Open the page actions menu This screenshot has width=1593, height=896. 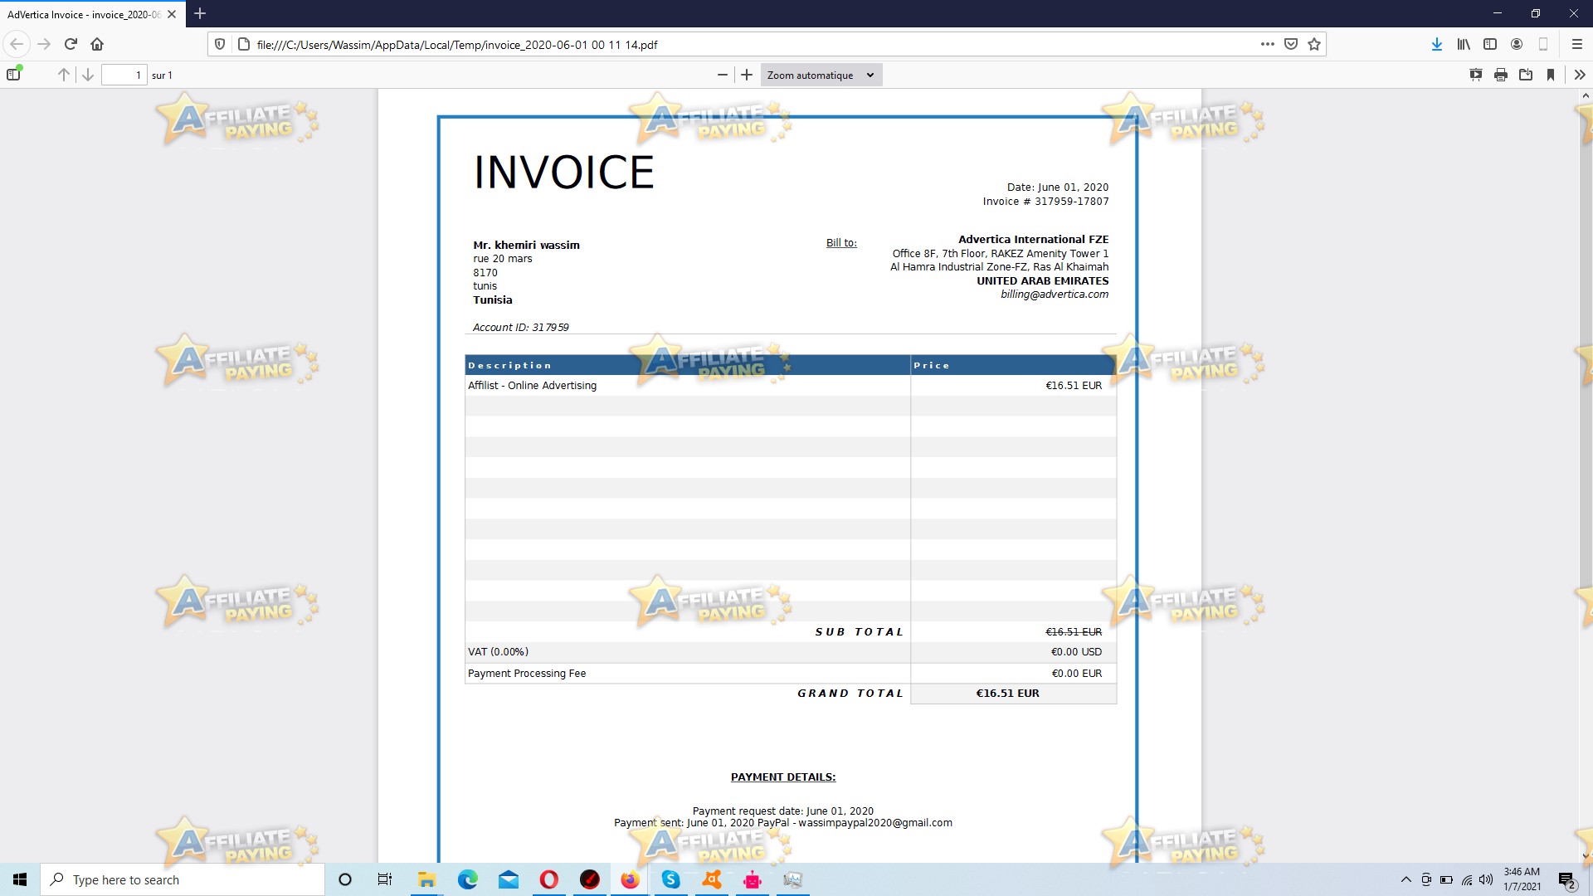coord(1268,44)
